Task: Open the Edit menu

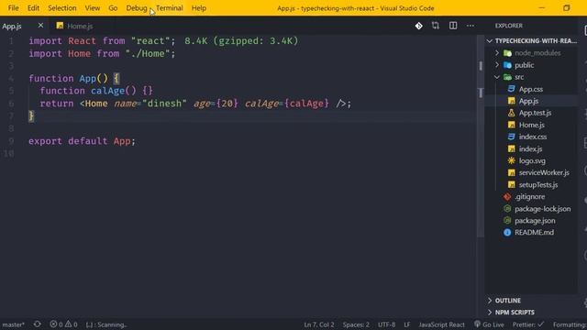Action: click(33, 8)
